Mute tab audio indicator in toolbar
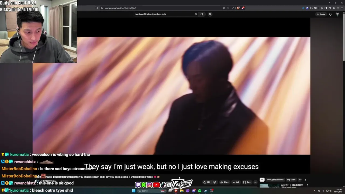The width and height of the screenshot is (345, 194). [303, 8]
